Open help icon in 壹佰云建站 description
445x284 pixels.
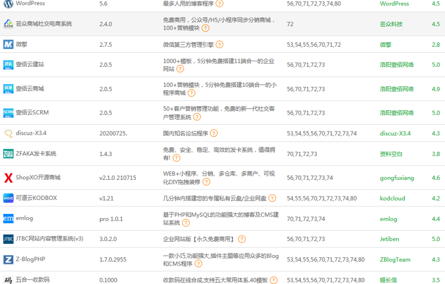[180, 69]
